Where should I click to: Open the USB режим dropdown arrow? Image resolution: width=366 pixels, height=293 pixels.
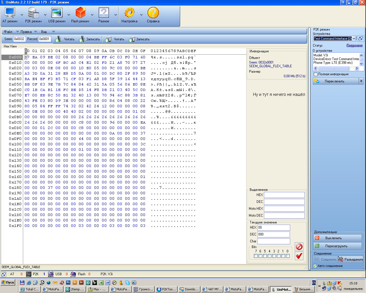[69, 15]
